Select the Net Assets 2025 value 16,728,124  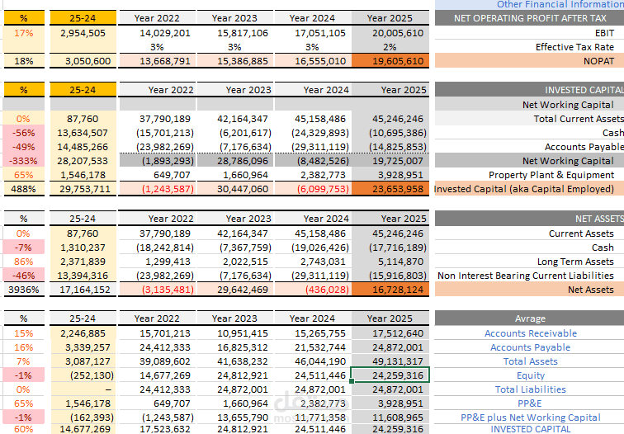pyautogui.click(x=390, y=290)
